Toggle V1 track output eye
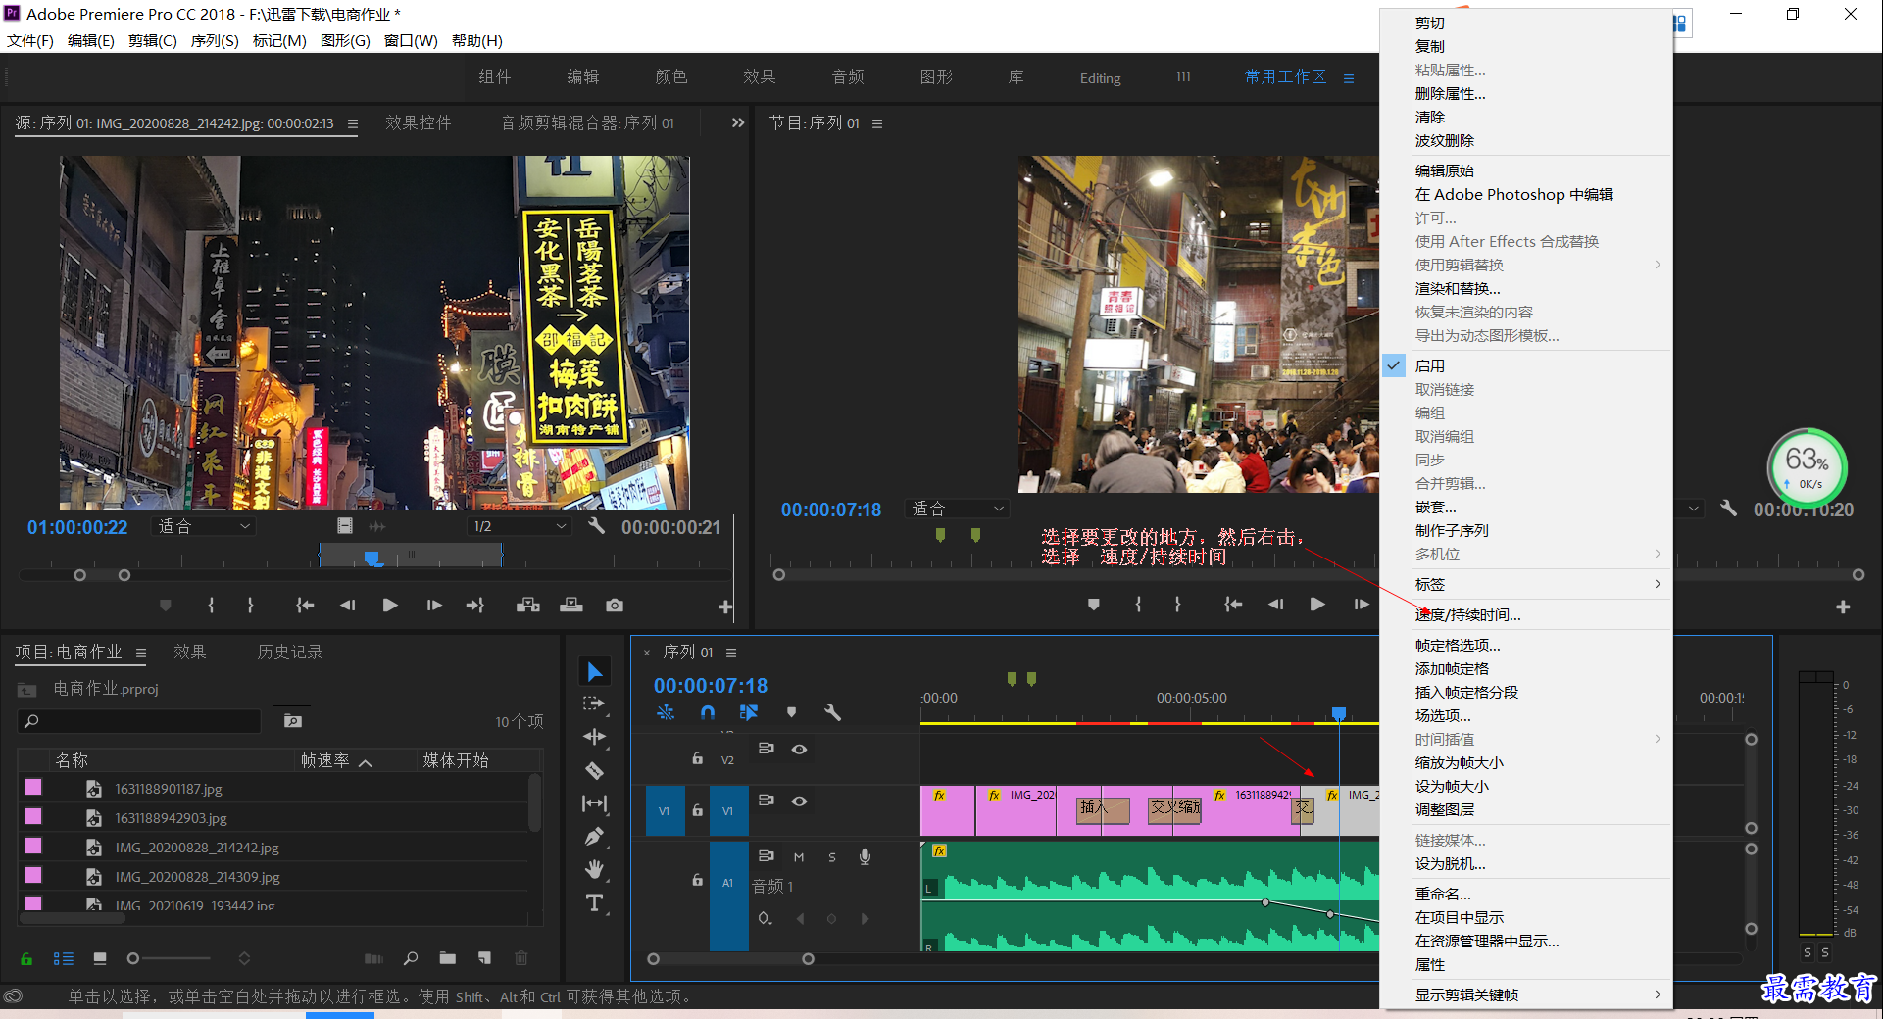 (x=800, y=801)
